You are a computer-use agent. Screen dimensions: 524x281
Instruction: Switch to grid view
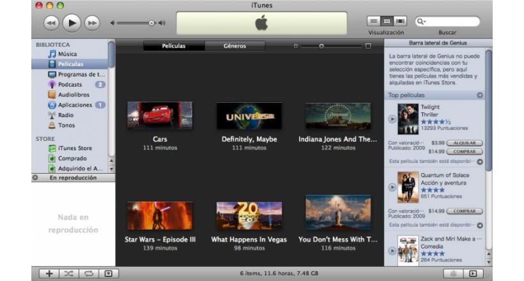[x=387, y=21]
